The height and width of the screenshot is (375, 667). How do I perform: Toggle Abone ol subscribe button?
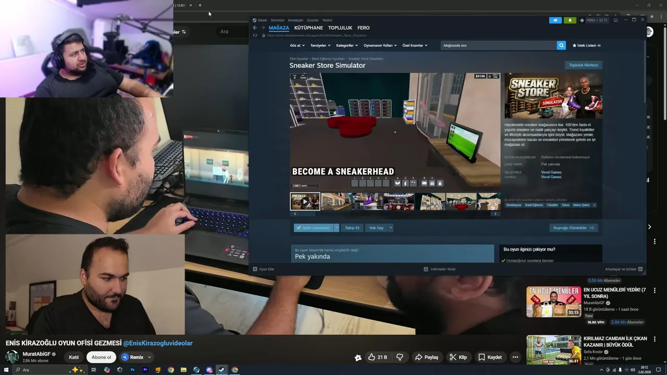point(102,357)
